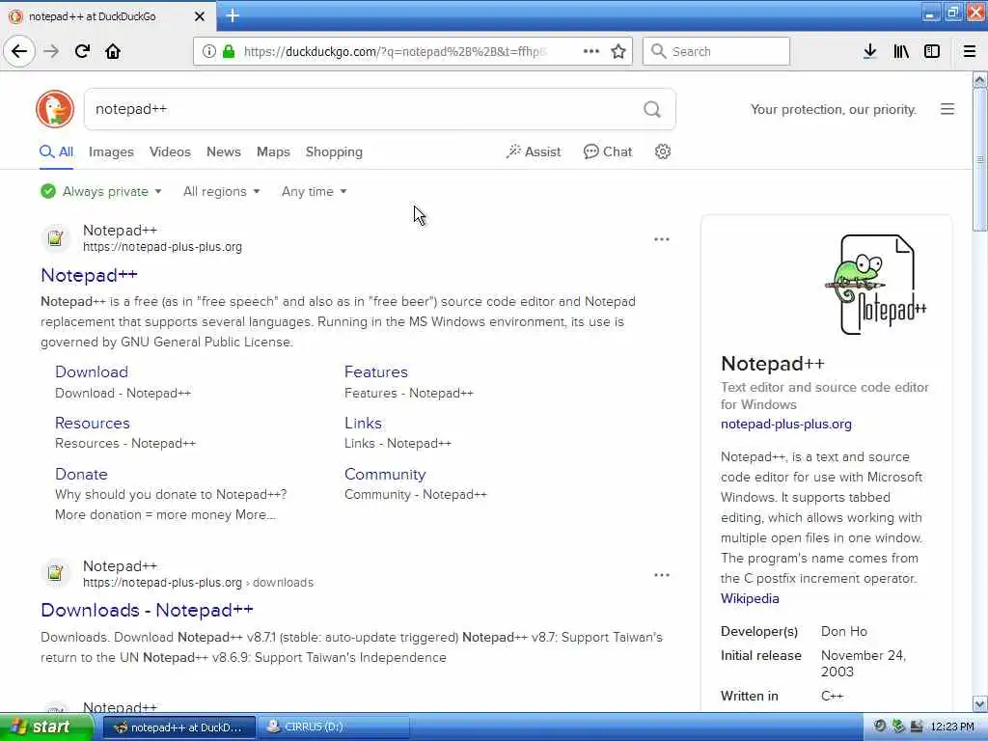Bookmark this page with the star icon
988x741 pixels.
pyautogui.click(x=618, y=51)
